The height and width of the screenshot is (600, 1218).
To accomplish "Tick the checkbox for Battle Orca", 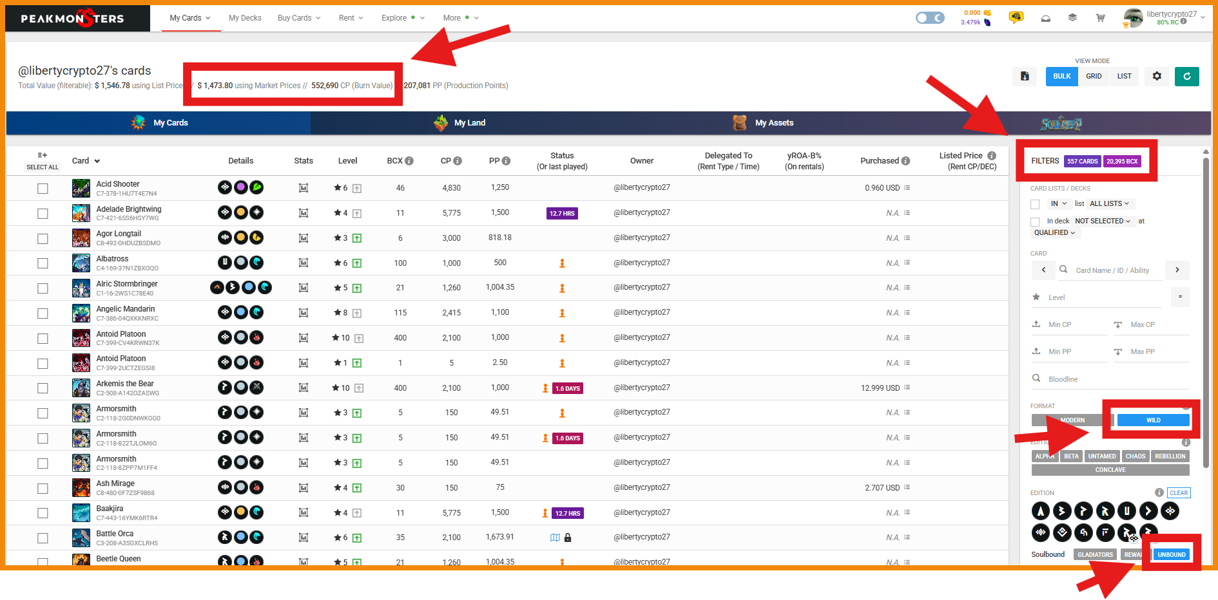I will point(43,538).
